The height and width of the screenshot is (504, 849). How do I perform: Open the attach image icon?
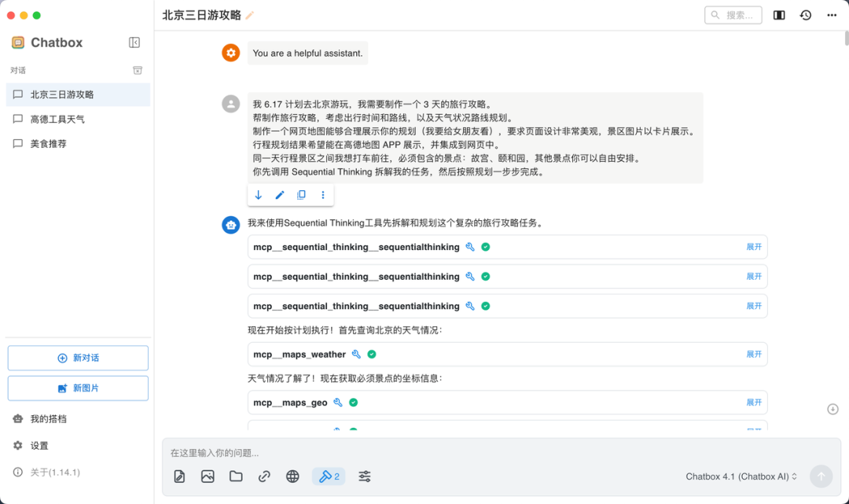coord(208,476)
